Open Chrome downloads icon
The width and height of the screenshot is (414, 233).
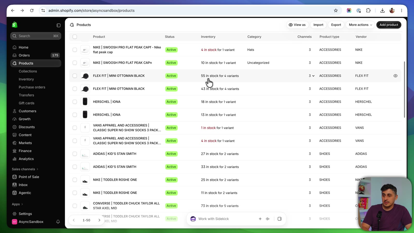[382, 11]
